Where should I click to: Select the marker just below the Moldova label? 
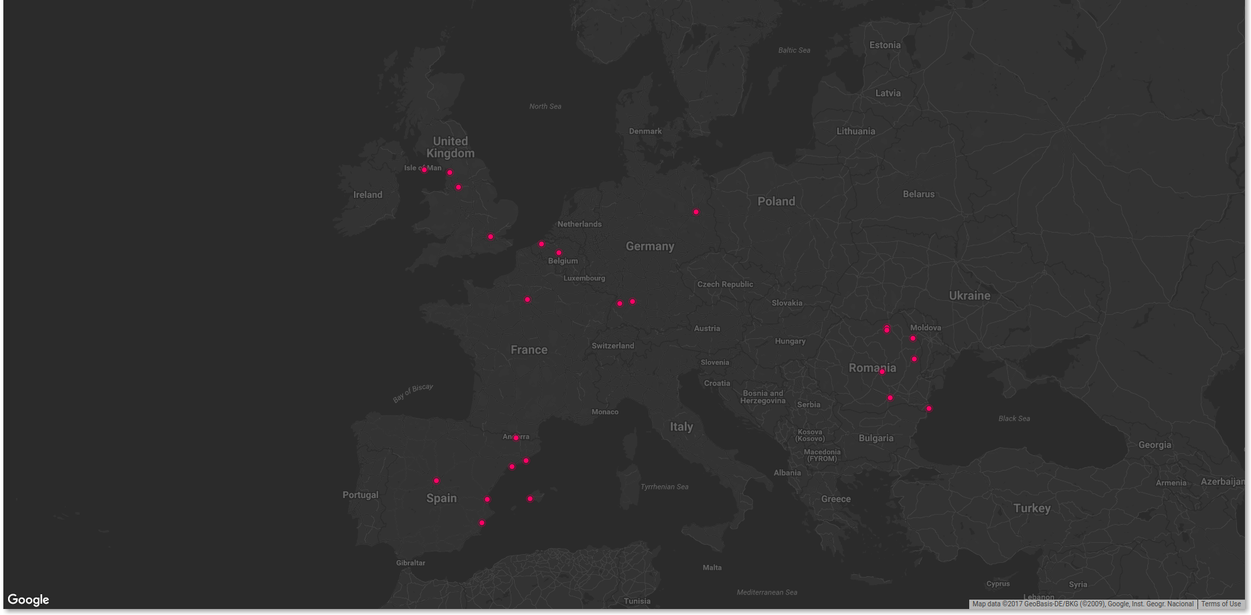pyautogui.click(x=913, y=338)
